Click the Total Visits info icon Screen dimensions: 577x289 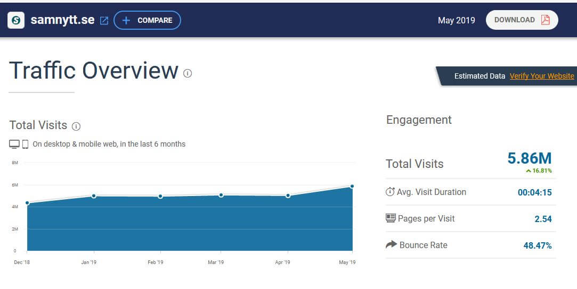(x=76, y=126)
